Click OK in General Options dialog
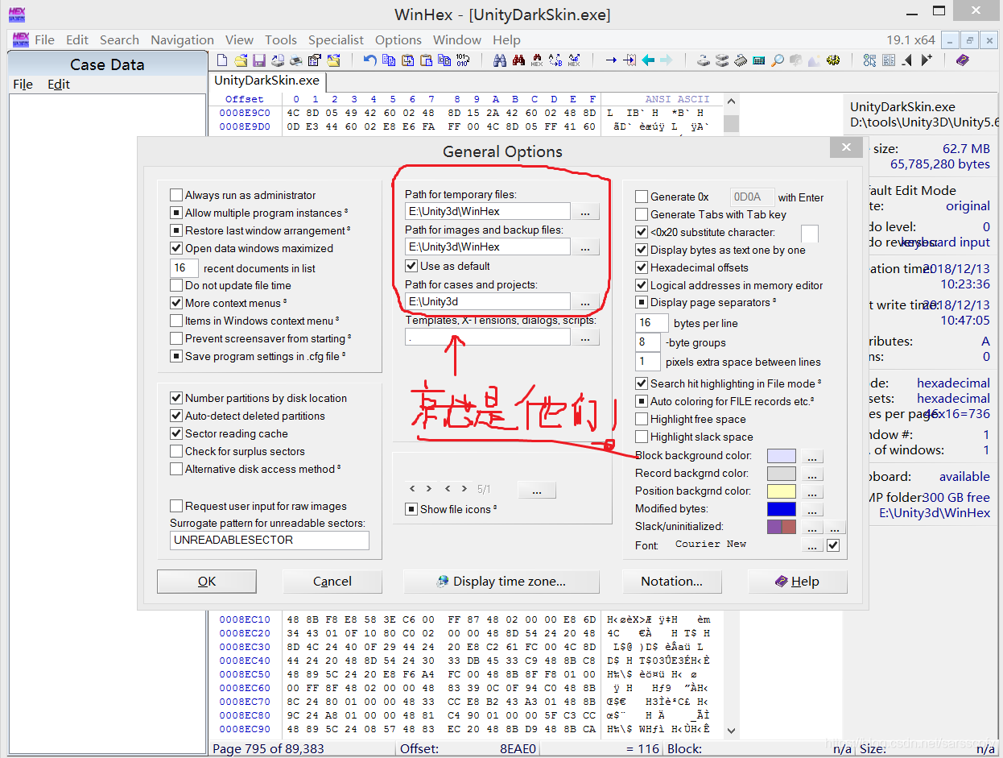 click(207, 582)
